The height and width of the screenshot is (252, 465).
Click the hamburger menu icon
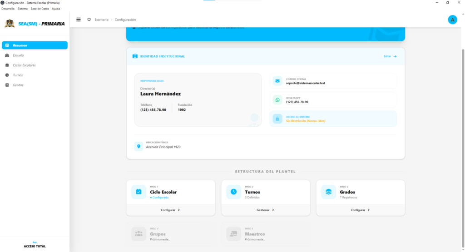79,20
